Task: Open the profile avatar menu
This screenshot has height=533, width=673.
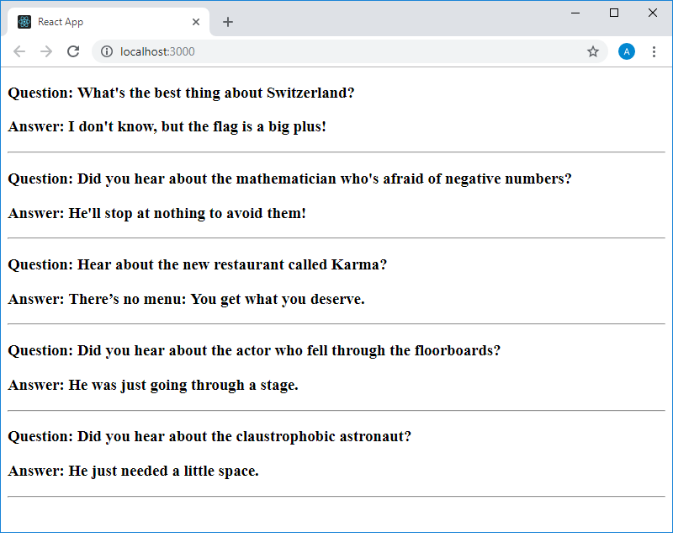Action: 627,51
